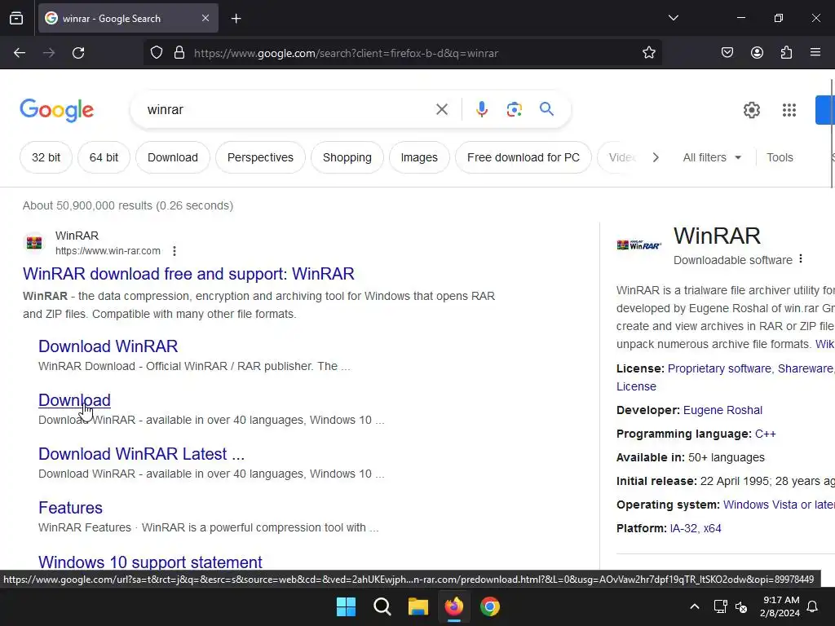Start search by voice microphone
The width and height of the screenshot is (835, 626).
tap(481, 110)
